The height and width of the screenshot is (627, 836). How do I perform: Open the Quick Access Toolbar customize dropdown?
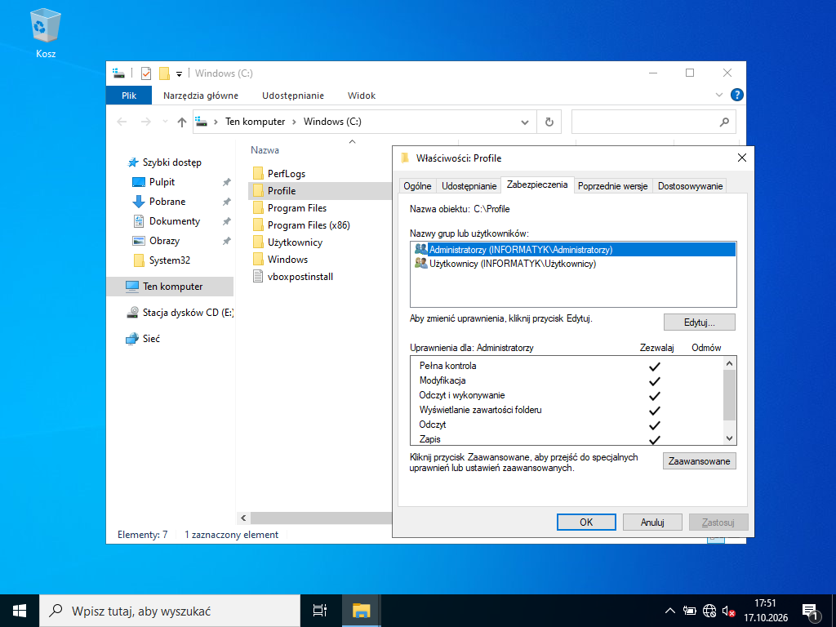pyautogui.click(x=179, y=73)
